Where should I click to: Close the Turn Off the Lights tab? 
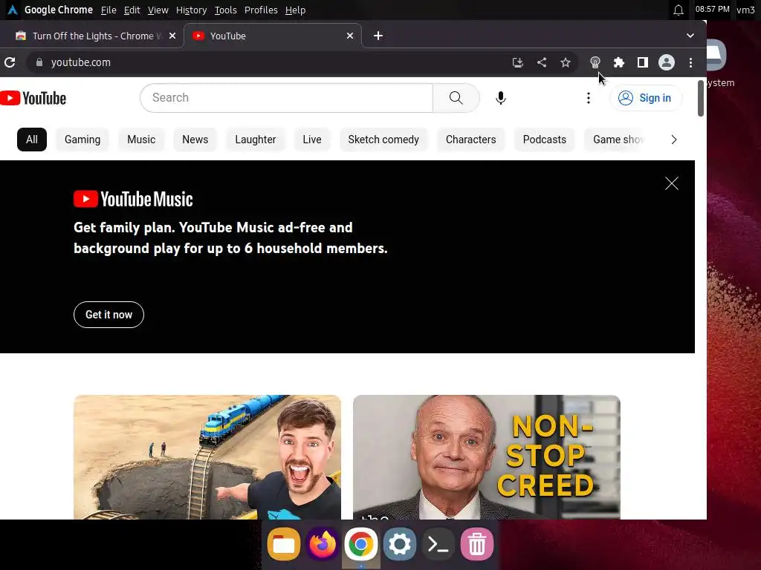point(172,36)
